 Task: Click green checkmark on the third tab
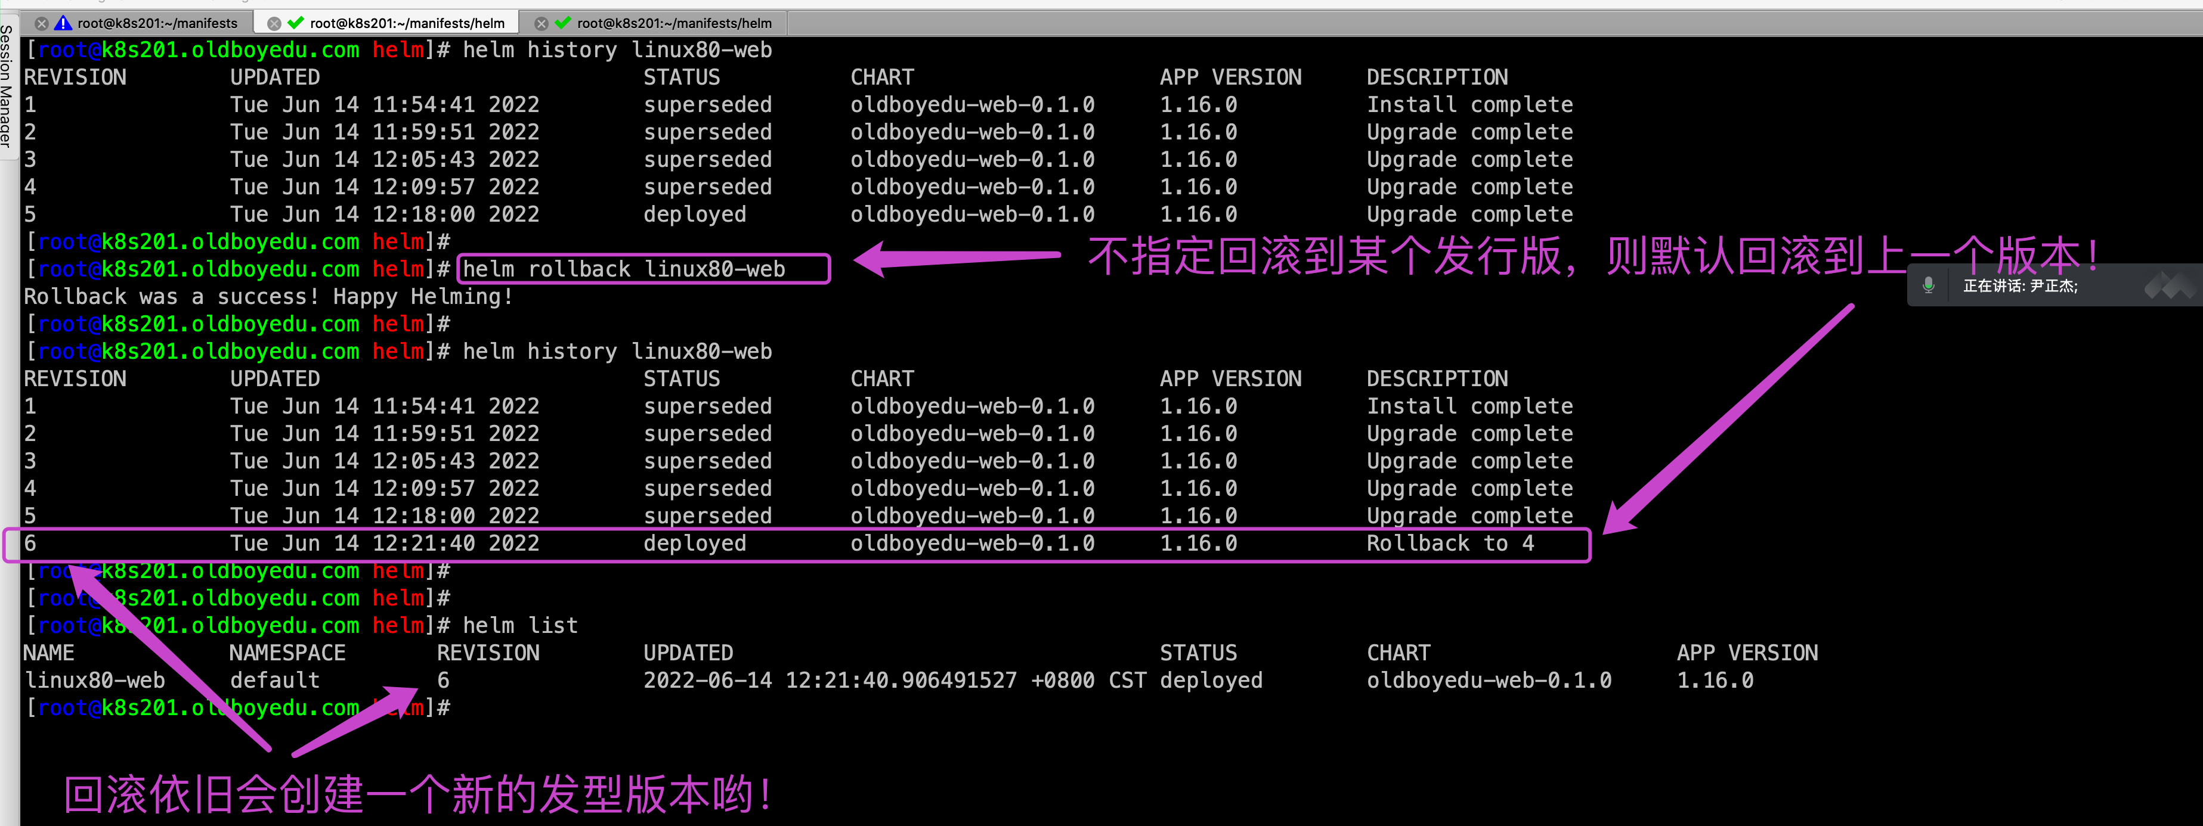pos(563,23)
